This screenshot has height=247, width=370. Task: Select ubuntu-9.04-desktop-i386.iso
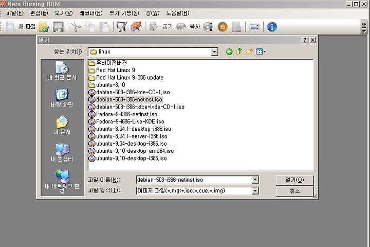tap(127, 144)
